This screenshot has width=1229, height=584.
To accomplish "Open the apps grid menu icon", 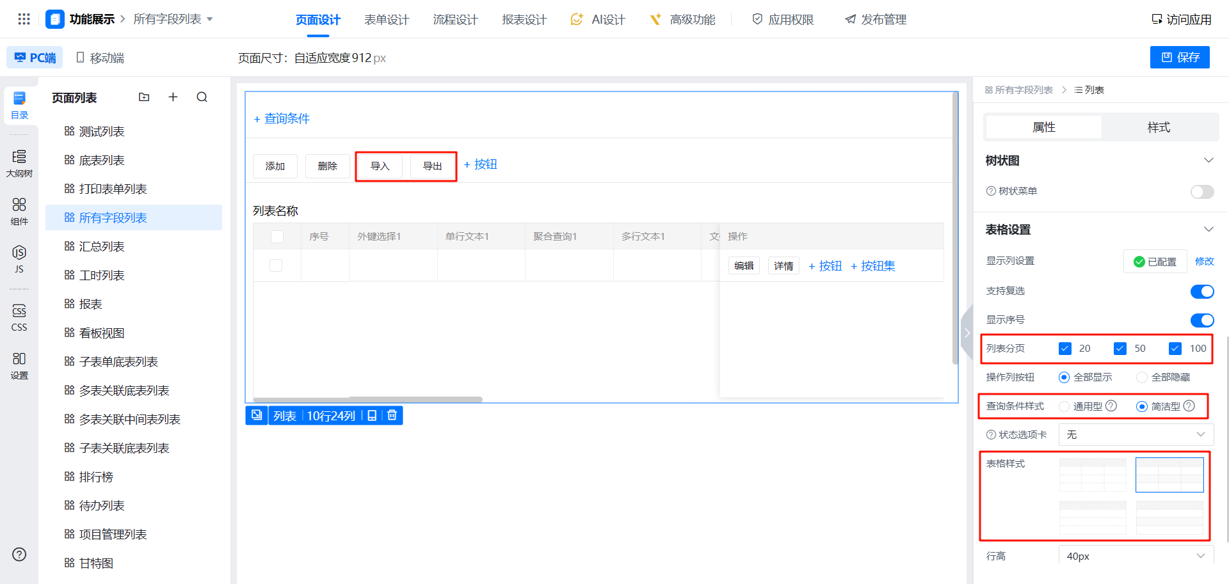I will coord(24,19).
